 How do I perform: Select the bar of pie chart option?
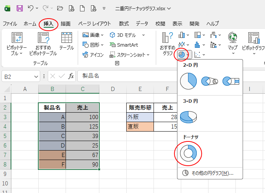tap(231, 81)
